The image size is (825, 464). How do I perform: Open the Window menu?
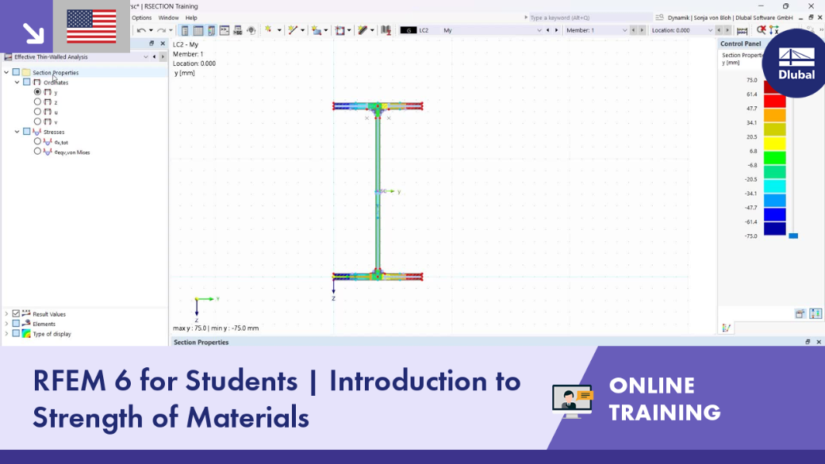point(168,17)
